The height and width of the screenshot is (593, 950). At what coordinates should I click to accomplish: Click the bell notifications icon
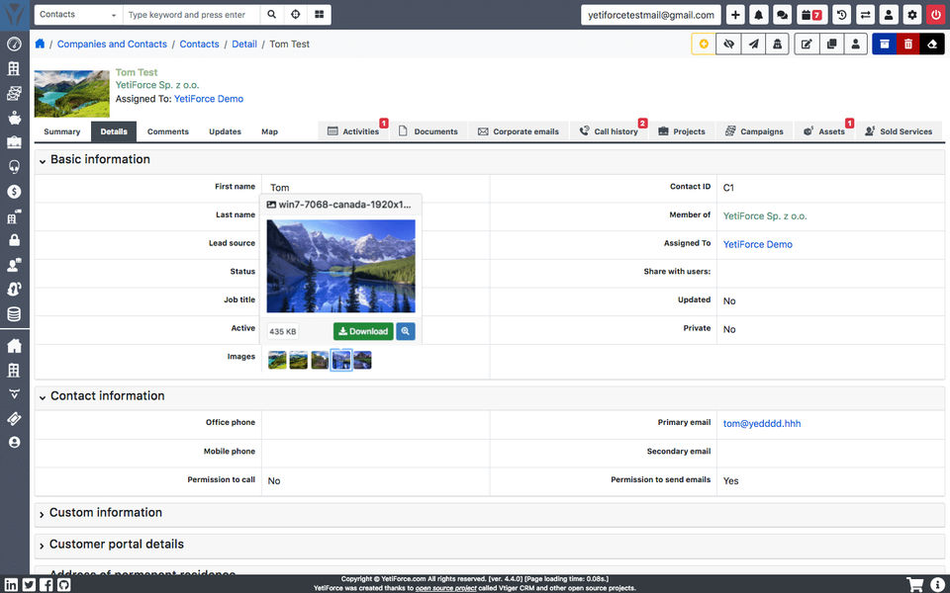759,15
